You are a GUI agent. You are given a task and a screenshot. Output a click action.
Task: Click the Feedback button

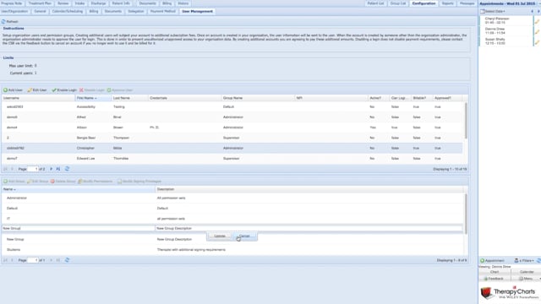[x=495, y=279]
